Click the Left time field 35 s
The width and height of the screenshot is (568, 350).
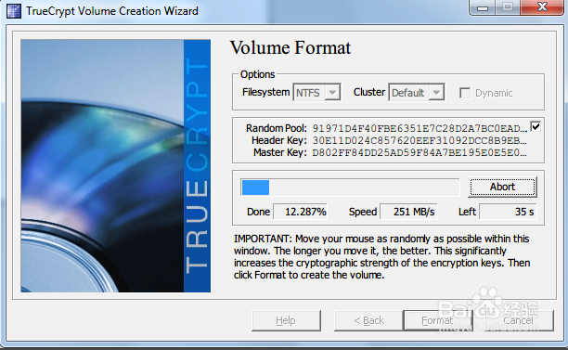point(508,212)
